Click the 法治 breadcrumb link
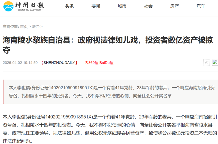 [x=35, y=26]
